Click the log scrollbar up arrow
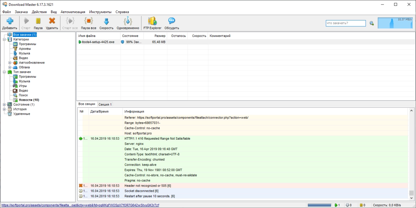This screenshot has width=416, height=208. [411, 111]
